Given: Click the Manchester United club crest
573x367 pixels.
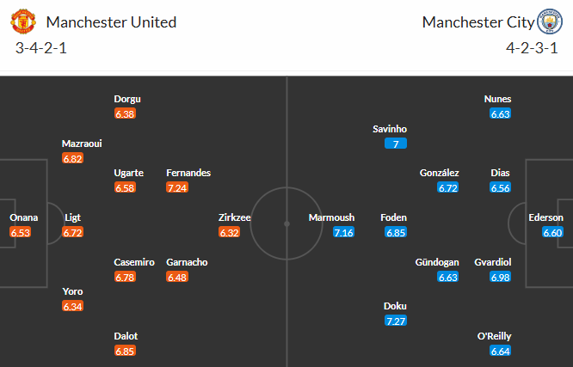Looking at the screenshot, I should point(26,22).
